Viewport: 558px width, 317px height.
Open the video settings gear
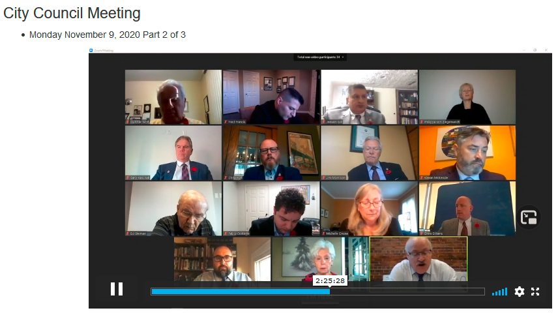(519, 292)
